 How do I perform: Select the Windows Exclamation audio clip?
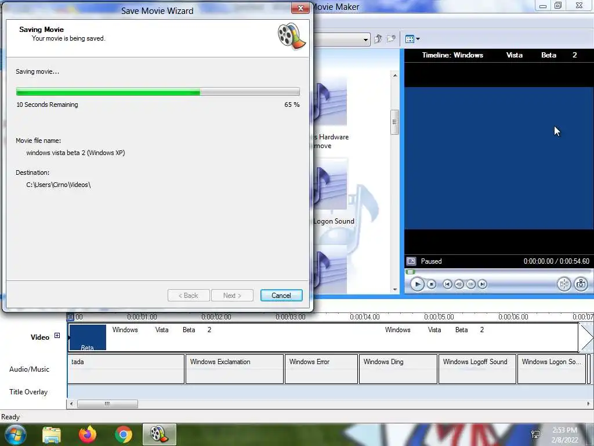(234, 369)
